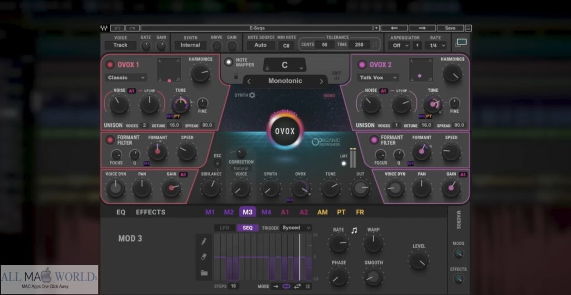Set sequencer mode to back-and-forth arrows
This screenshot has height=295, width=571.
(x=298, y=286)
